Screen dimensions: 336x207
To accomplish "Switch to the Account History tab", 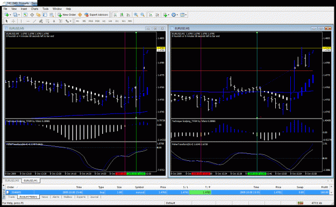I will 28,197.
